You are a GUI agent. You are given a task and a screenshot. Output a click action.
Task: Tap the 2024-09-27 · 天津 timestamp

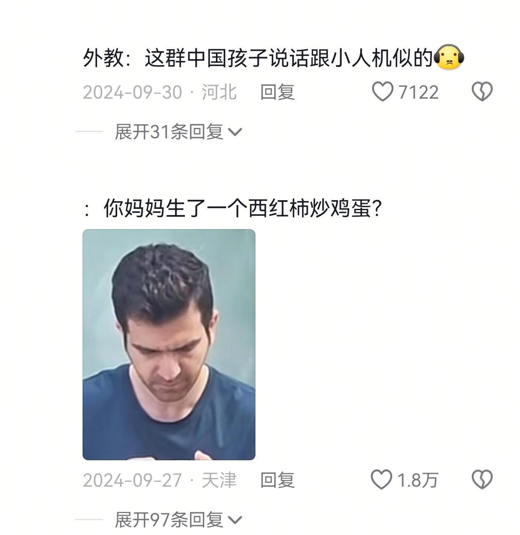click(x=160, y=480)
